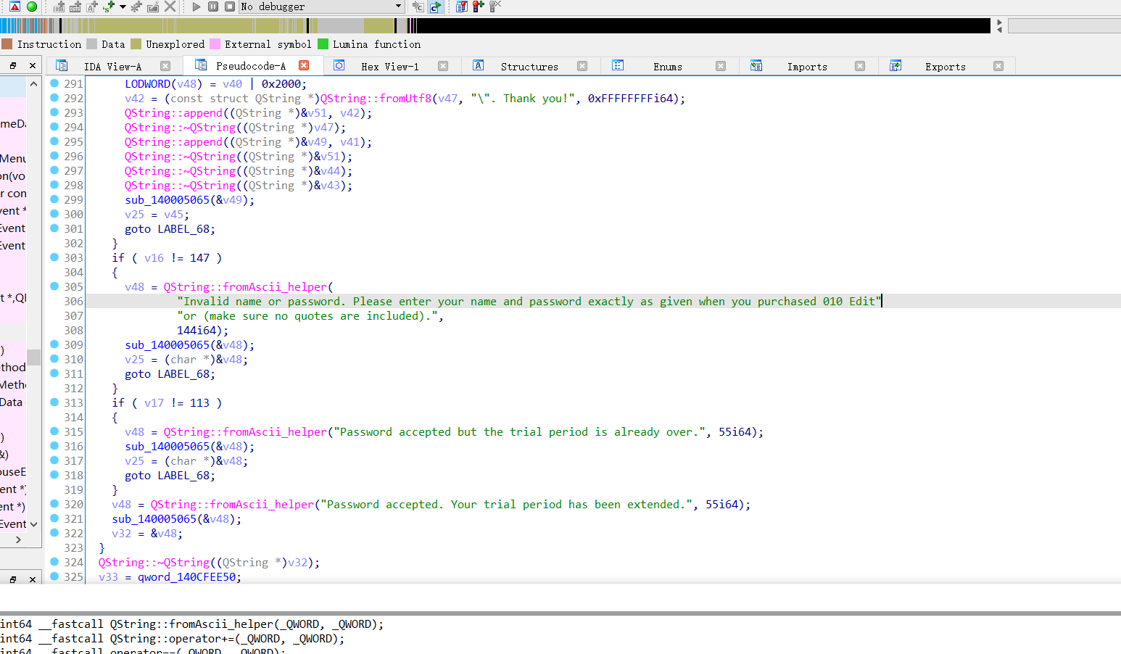Click the asterisk array toolbar icon

(x=136, y=7)
